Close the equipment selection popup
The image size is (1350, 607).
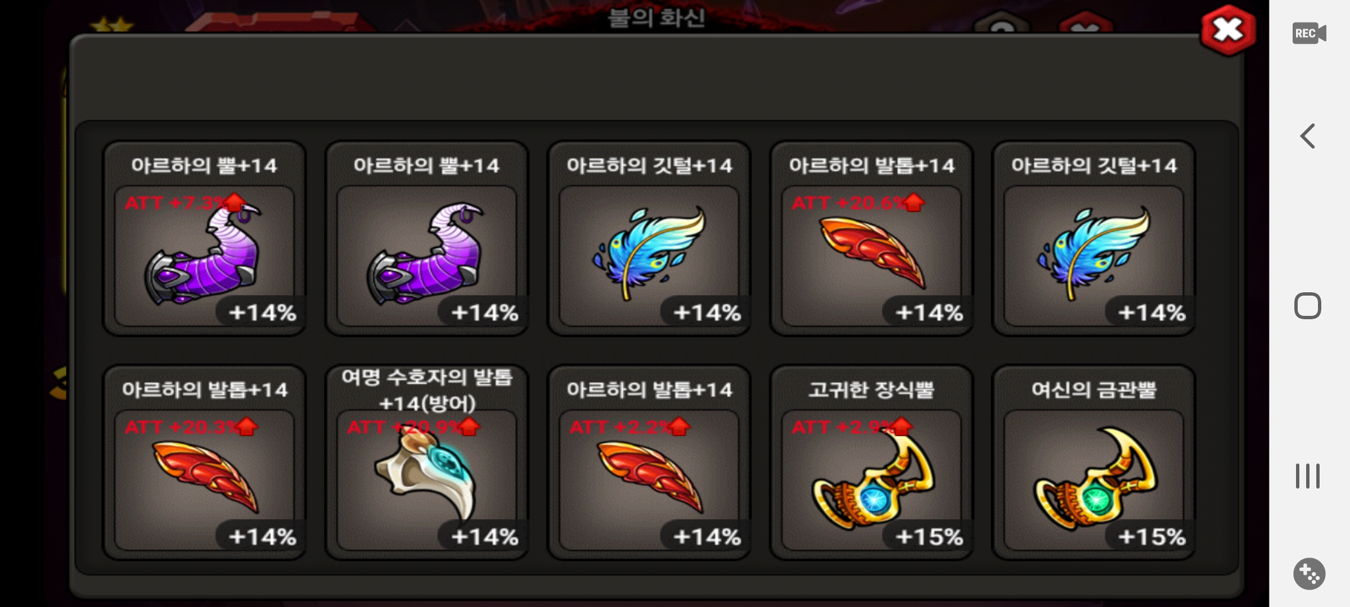click(1228, 30)
